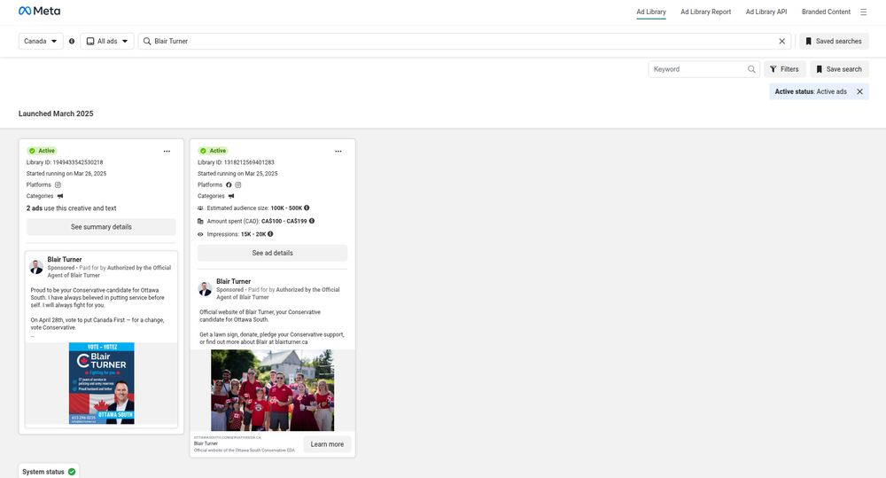886x478 pixels.
Task: Open Ad Library API tab
Action: coord(766,12)
